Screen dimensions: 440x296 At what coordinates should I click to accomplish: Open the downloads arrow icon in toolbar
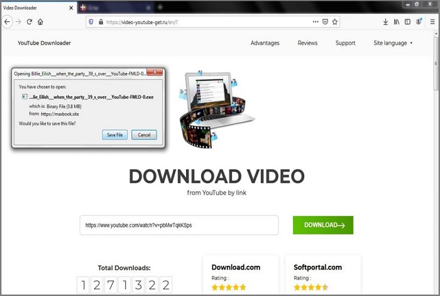tap(385, 21)
